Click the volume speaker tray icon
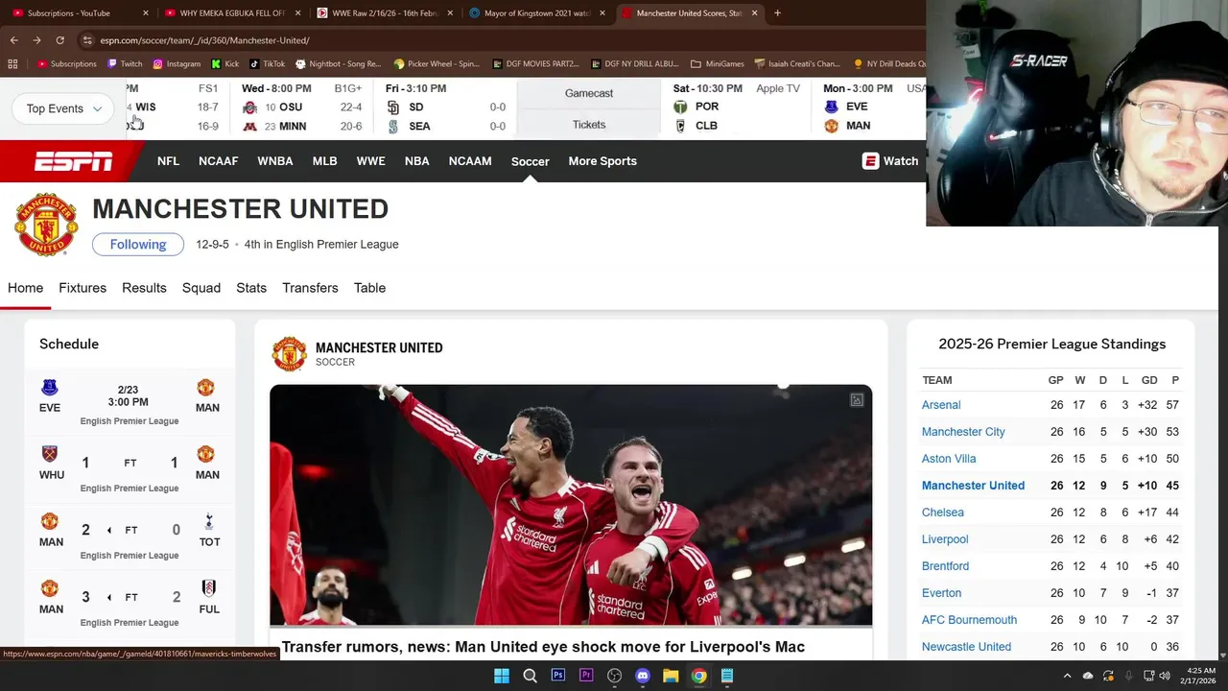This screenshot has width=1228, height=691. 1165,676
